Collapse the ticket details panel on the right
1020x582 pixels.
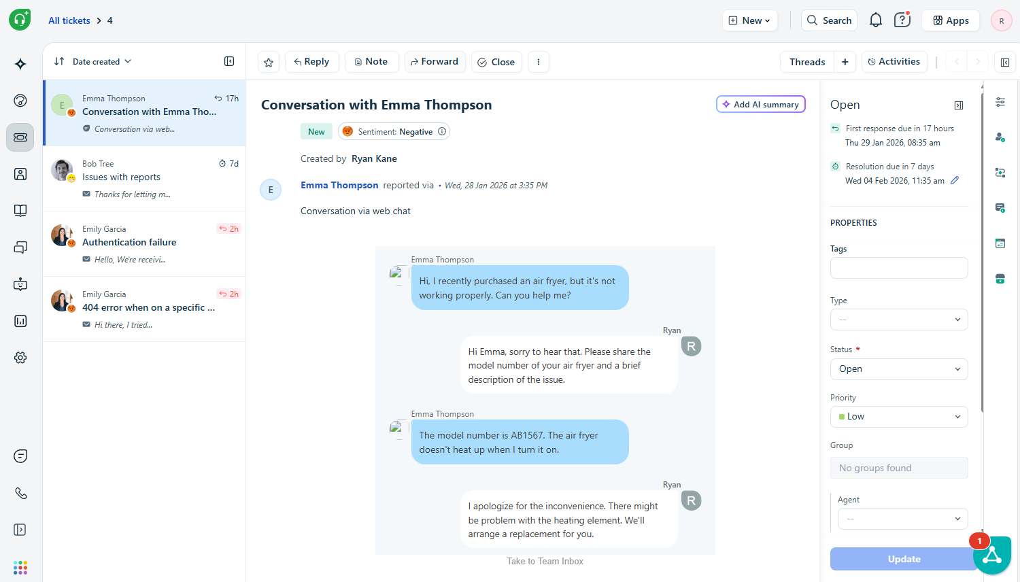pyautogui.click(x=1005, y=61)
